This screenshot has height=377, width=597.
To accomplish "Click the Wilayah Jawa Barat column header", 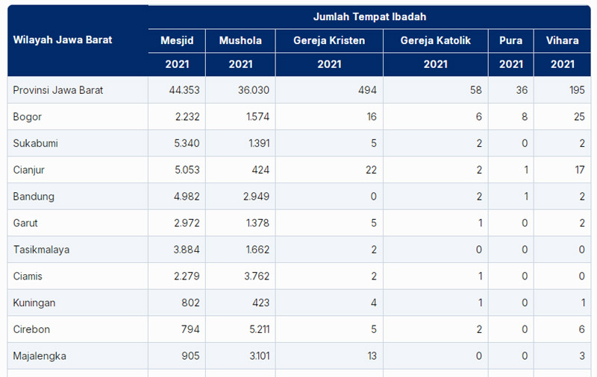I will coord(63,40).
